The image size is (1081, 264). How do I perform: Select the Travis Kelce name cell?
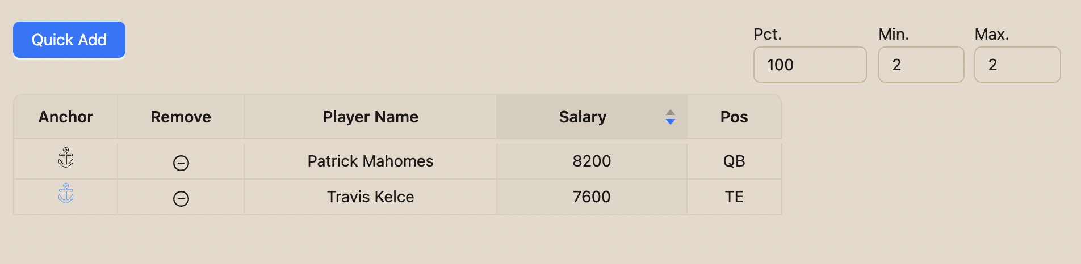(370, 197)
